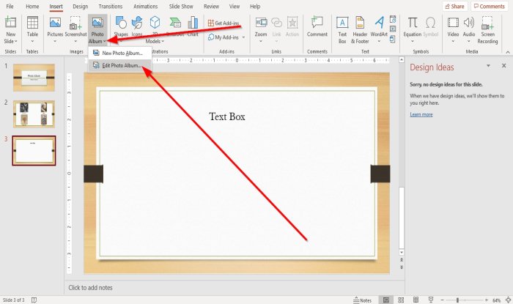The image size is (513, 304).
Task: Expand the Audio dropdown arrow
Action: (469, 42)
